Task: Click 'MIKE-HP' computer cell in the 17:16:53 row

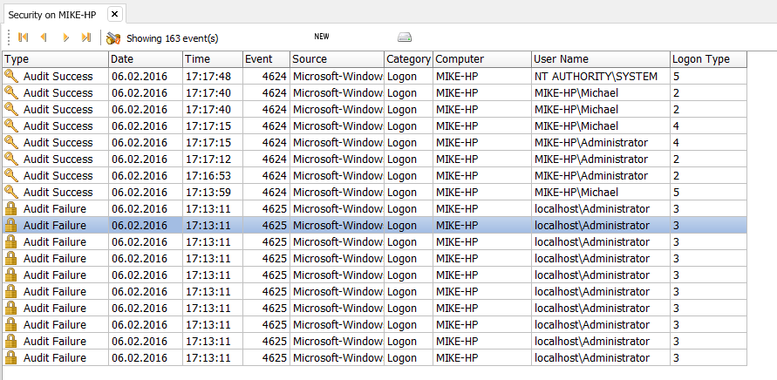Action: coord(457,175)
